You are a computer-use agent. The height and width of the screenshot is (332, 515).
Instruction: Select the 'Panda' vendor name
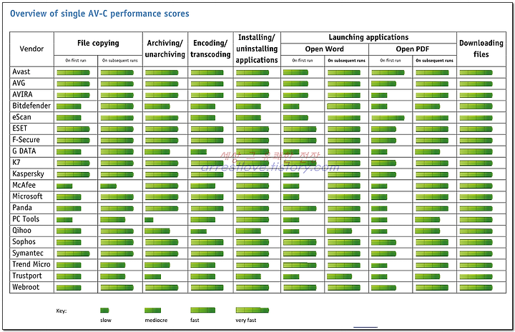22,208
